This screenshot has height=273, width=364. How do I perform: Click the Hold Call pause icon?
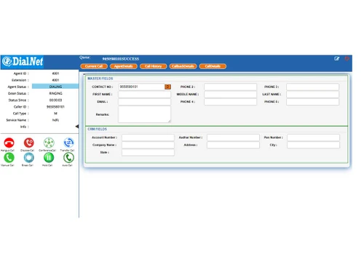[x=49, y=158]
